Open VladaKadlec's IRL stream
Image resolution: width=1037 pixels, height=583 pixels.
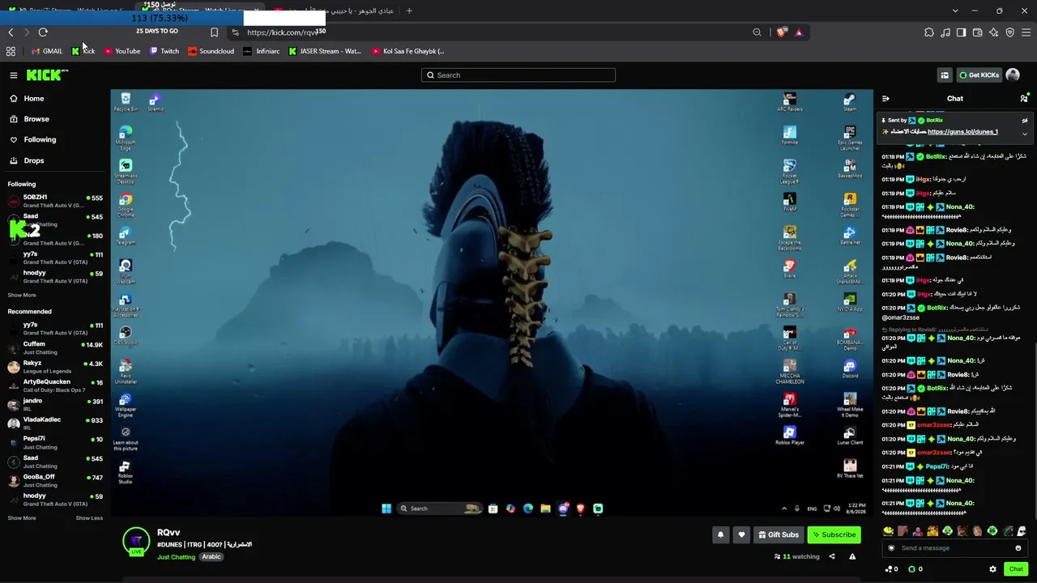point(55,423)
